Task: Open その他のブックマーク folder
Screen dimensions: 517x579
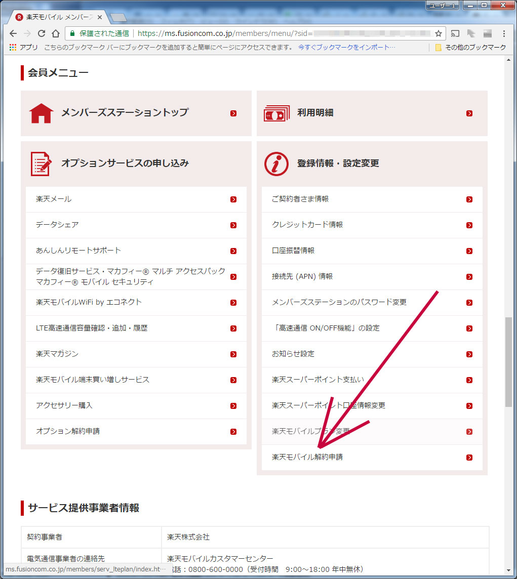Action: (470, 47)
